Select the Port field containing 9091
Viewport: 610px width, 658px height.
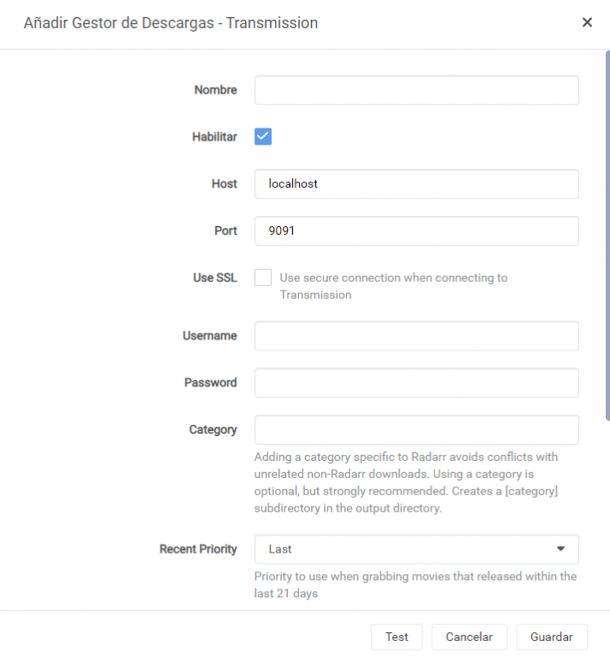coord(416,230)
